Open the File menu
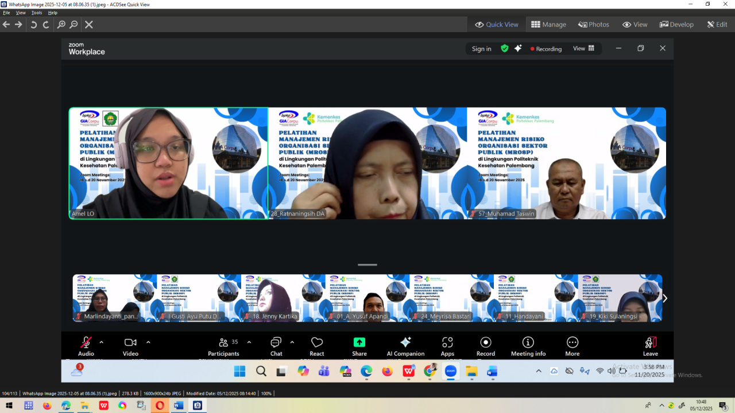 click(6, 13)
